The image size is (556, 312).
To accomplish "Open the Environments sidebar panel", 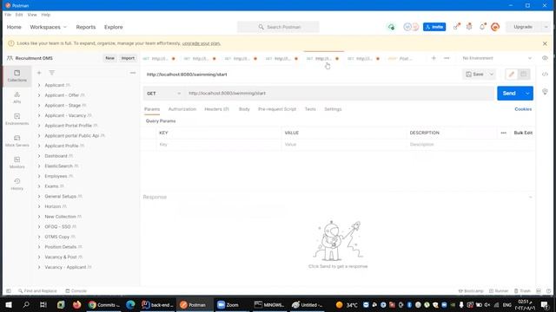I will 17,120.
